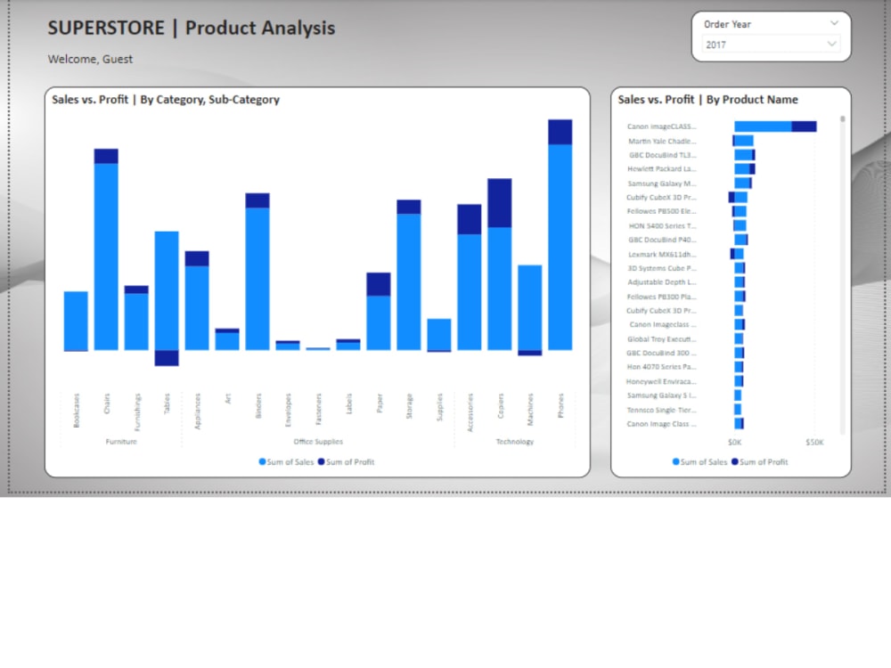Click the Furniture group label on the axis

tap(120, 441)
